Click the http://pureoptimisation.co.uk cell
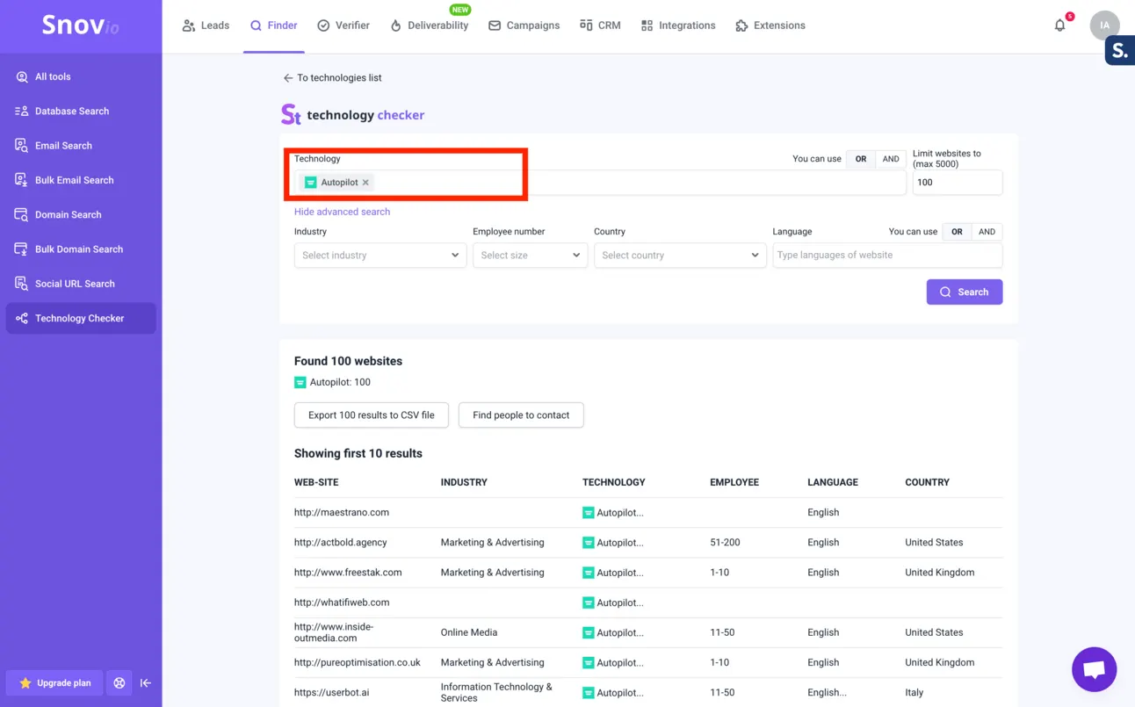The height and width of the screenshot is (707, 1135). [x=358, y=663]
